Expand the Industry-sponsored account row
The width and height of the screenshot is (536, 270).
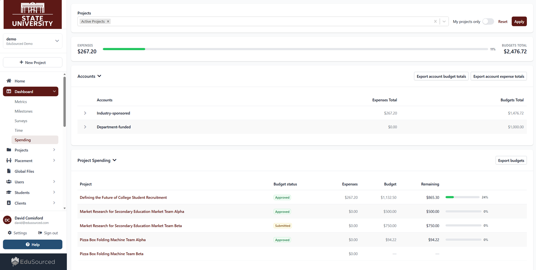(x=85, y=113)
